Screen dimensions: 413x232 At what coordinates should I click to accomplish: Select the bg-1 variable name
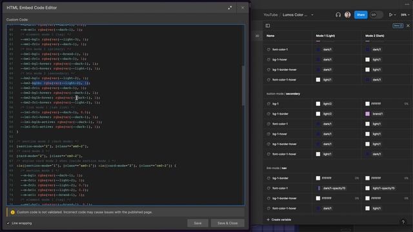pyautogui.click(x=276, y=104)
